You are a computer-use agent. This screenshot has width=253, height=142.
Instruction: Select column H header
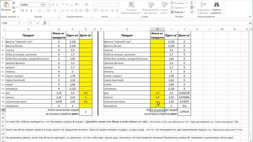coord(157,29)
